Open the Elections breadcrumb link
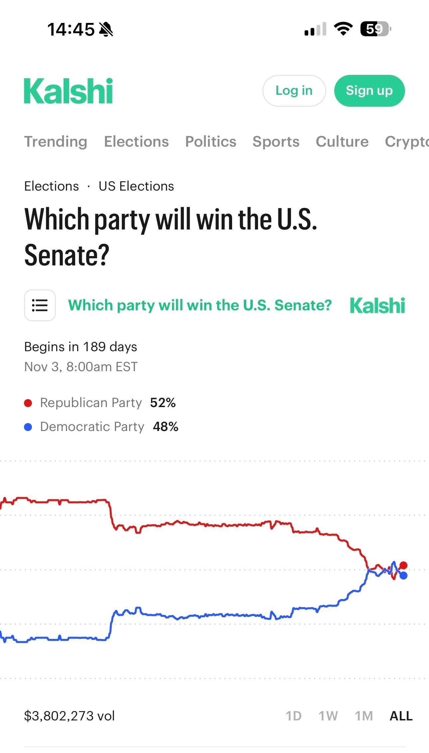This screenshot has height=753, width=429. (x=52, y=186)
